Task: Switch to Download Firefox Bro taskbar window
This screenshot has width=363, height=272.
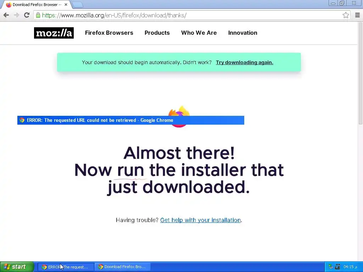Action: tap(122, 267)
